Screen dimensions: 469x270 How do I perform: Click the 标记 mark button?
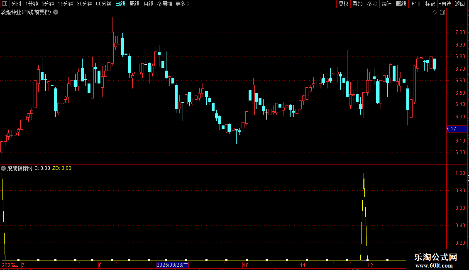tap(430, 4)
